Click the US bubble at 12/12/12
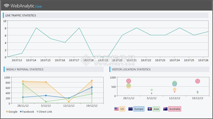Viewport: 213px width, 119px height. 175,89
